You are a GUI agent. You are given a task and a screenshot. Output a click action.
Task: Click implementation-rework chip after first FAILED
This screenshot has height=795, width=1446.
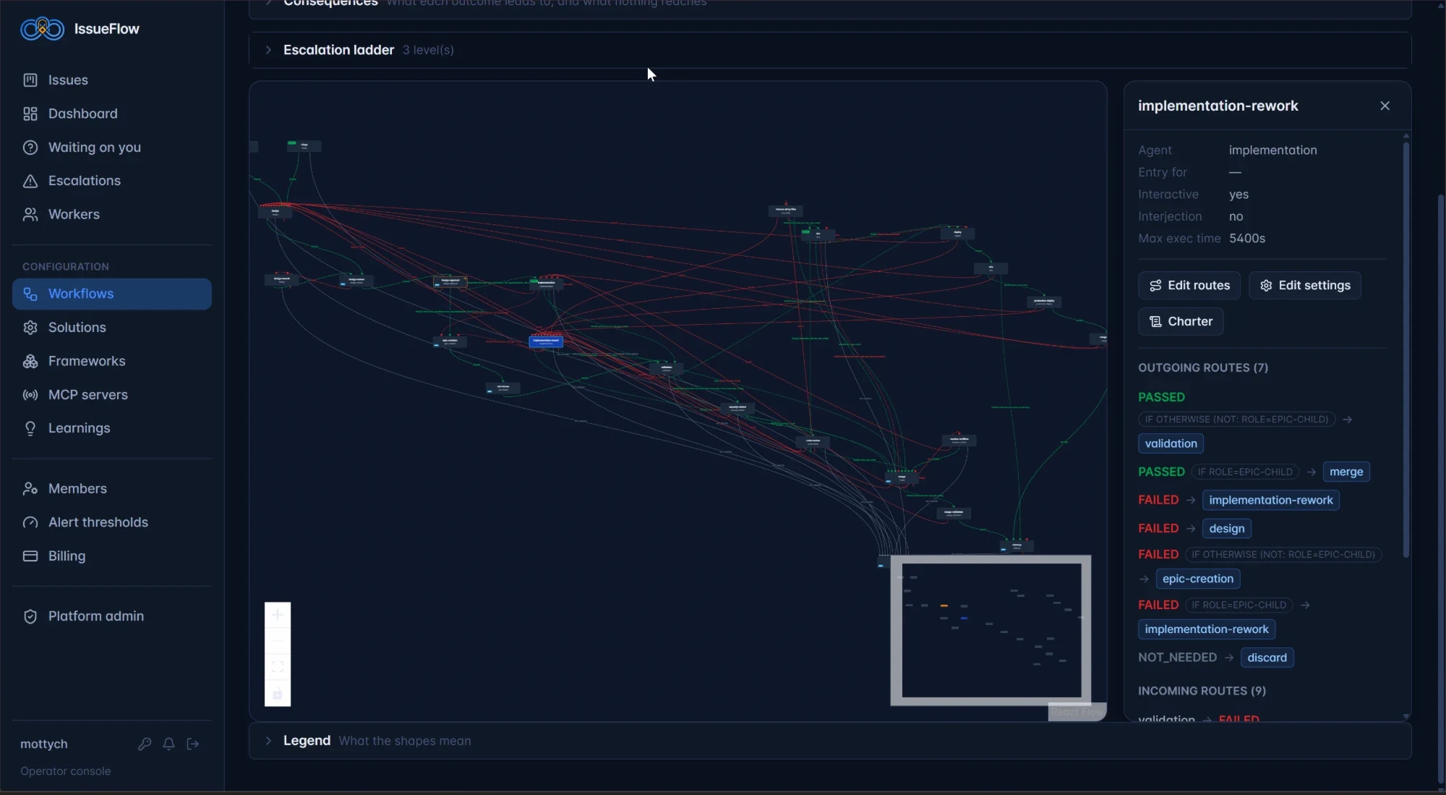(1270, 500)
